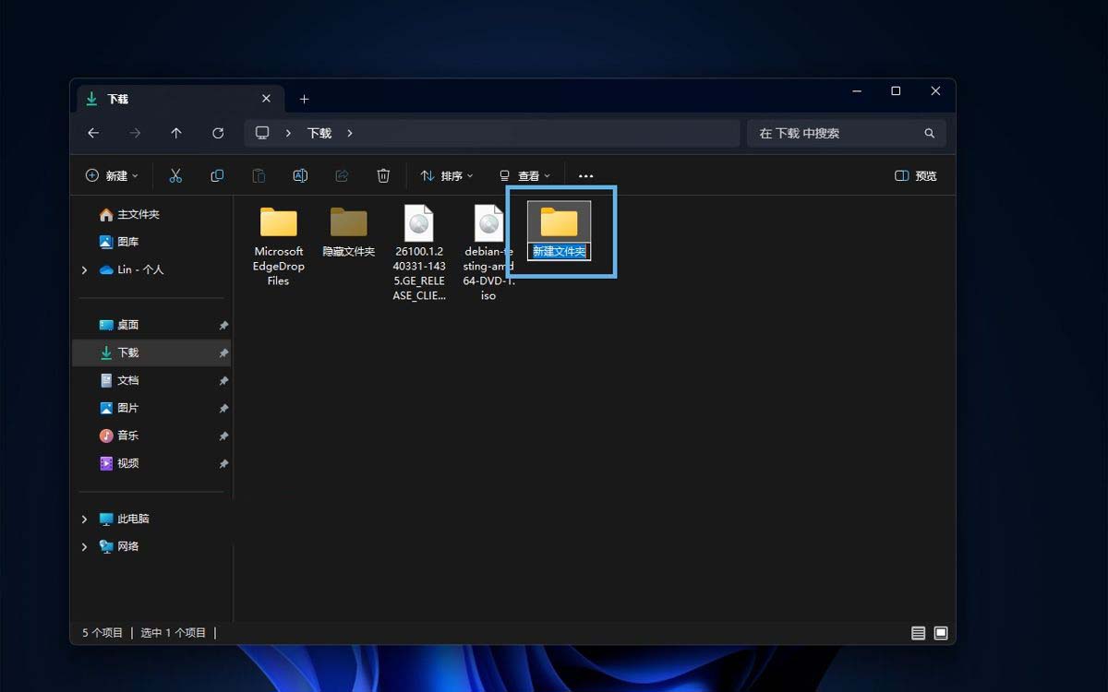1108x692 pixels.
Task: Refresh the current folder view
Action: [218, 133]
